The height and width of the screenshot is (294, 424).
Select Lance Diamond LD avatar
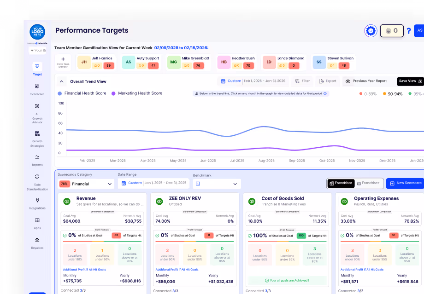coord(269,62)
